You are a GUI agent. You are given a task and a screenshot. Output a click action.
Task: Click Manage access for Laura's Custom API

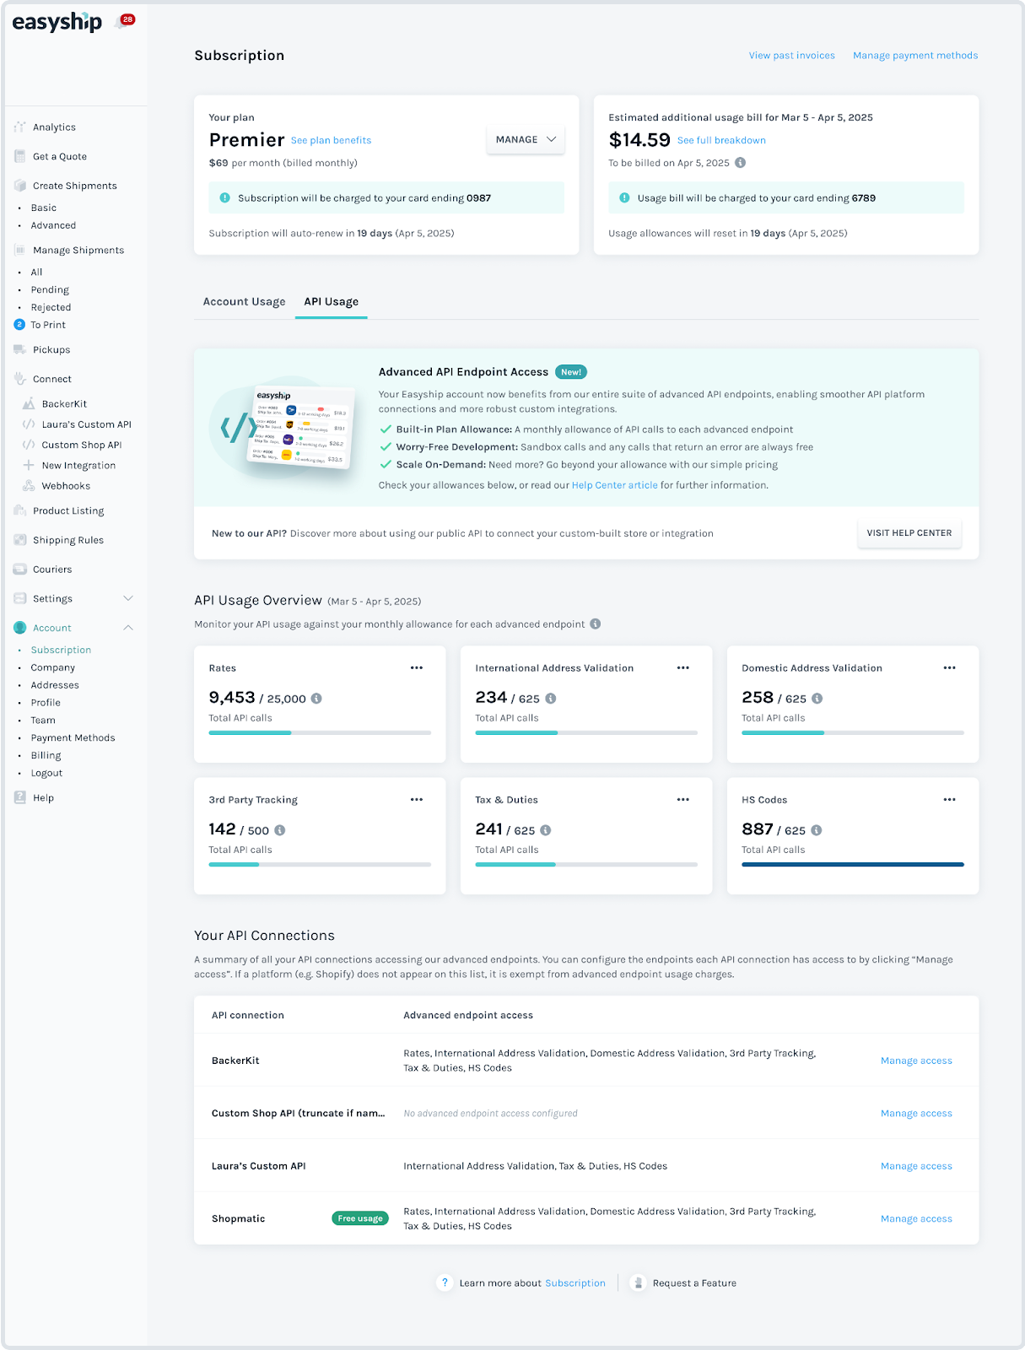(x=916, y=1166)
